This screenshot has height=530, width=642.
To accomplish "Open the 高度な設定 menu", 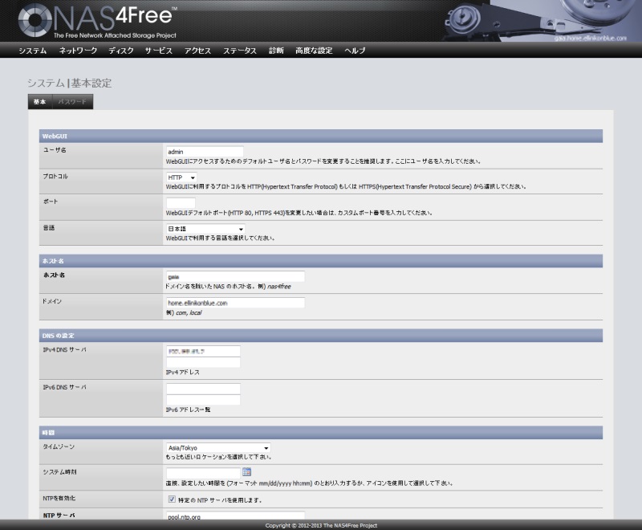I will (x=314, y=51).
